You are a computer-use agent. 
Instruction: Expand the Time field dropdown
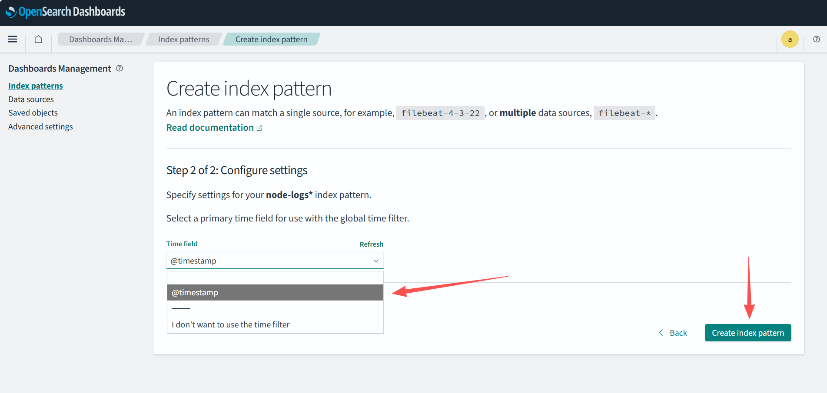pyautogui.click(x=275, y=261)
